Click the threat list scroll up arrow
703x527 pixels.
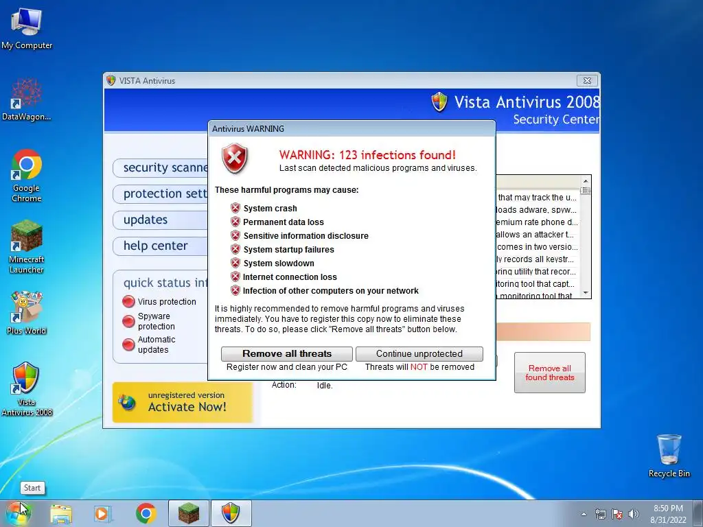586,181
